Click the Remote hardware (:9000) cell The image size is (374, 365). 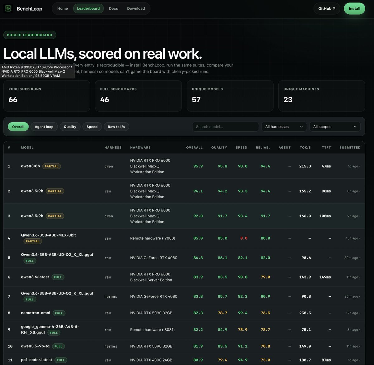[x=153, y=238]
